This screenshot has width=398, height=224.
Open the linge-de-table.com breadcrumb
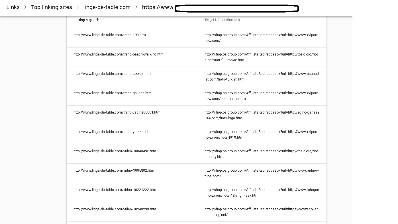coord(107,7)
